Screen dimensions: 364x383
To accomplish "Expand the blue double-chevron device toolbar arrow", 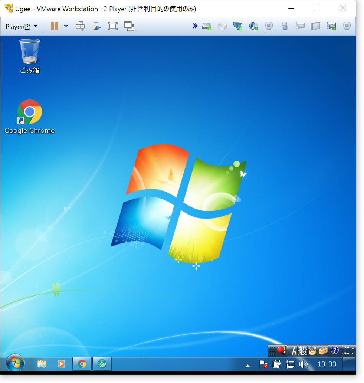I will pos(195,26).
